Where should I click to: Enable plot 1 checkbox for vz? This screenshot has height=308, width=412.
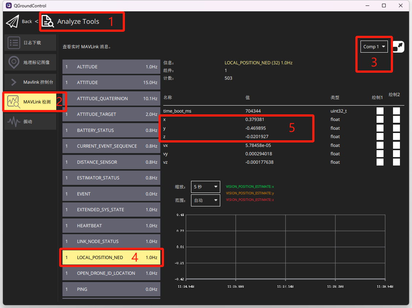[380, 162]
